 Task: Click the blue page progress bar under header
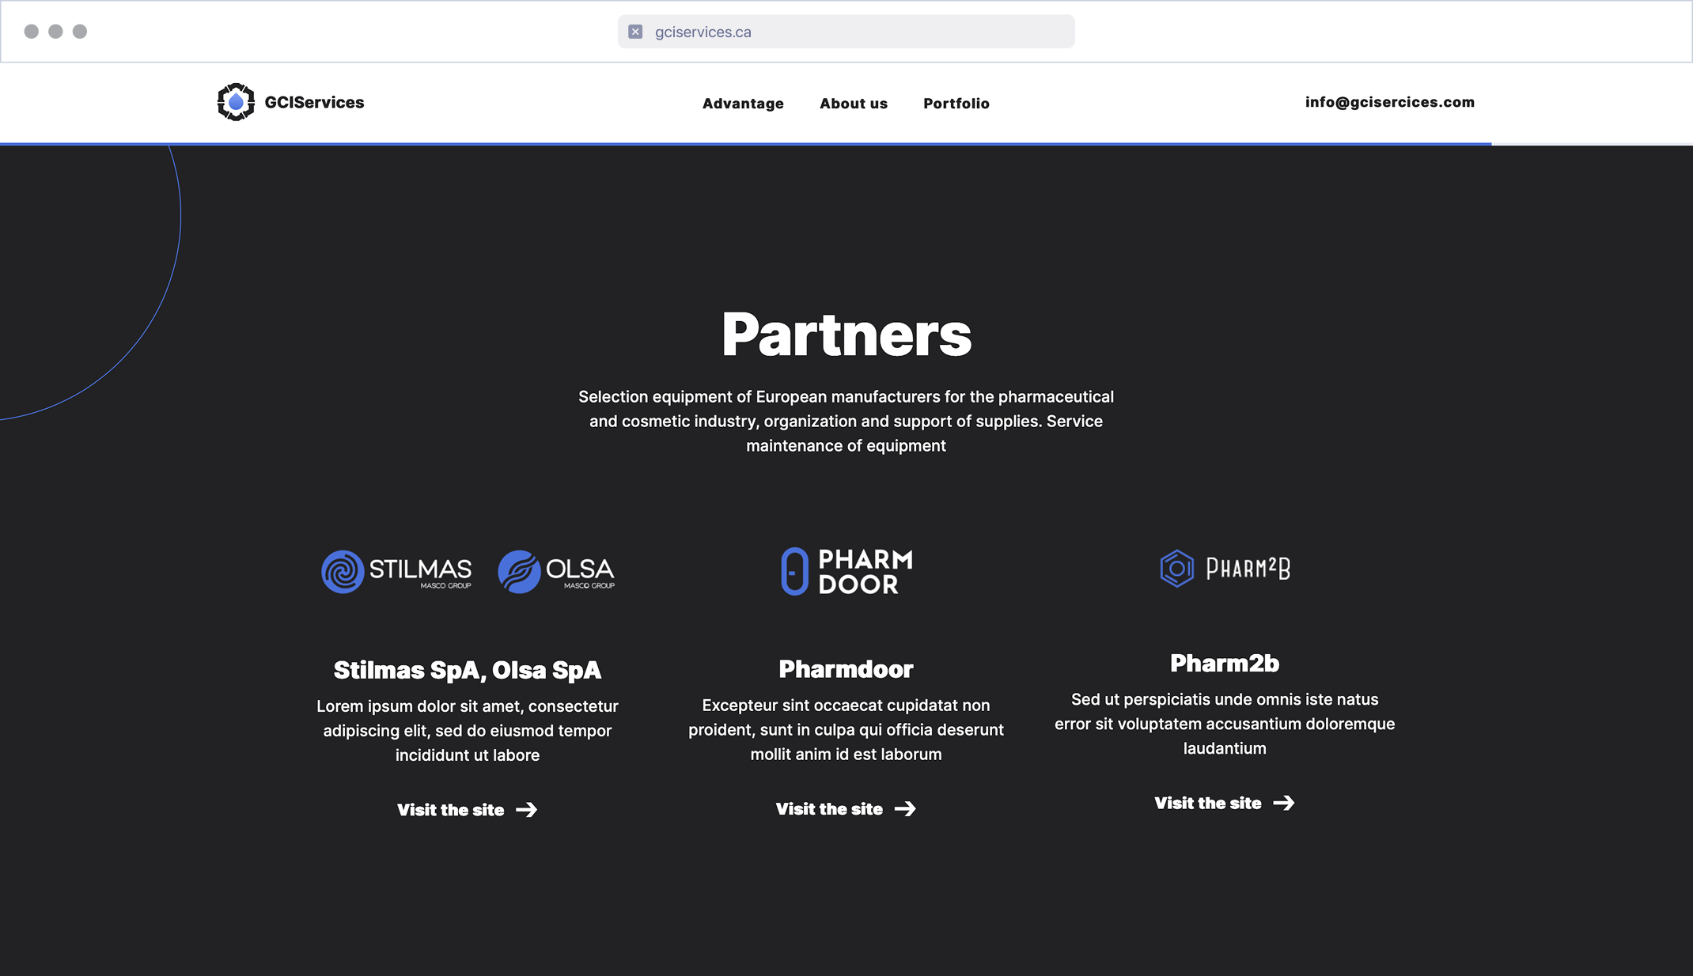click(x=745, y=144)
